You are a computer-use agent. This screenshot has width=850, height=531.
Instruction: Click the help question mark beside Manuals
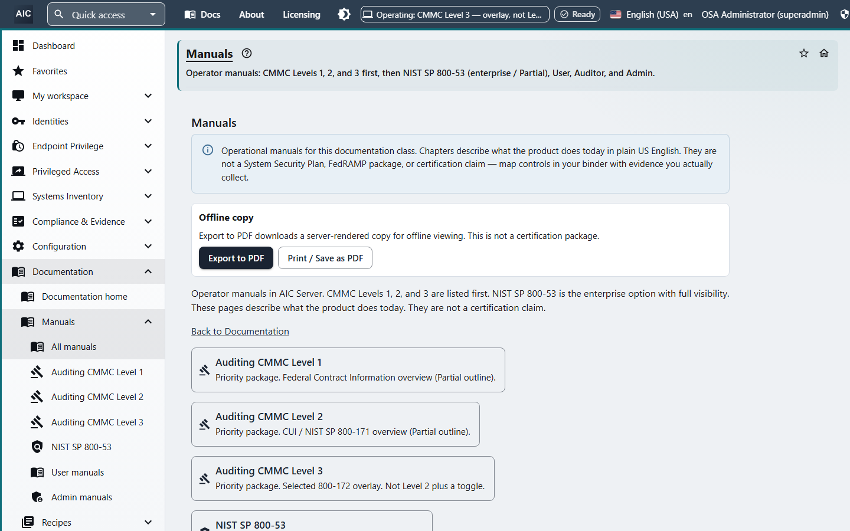(x=247, y=53)
